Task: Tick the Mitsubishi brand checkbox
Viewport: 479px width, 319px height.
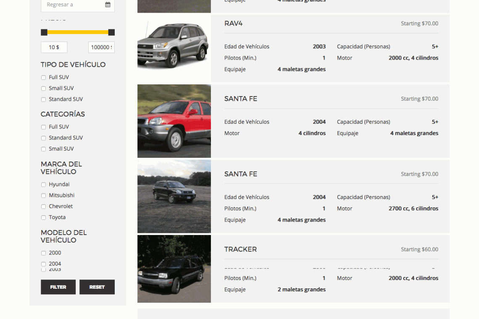Action: click(43, 196)
